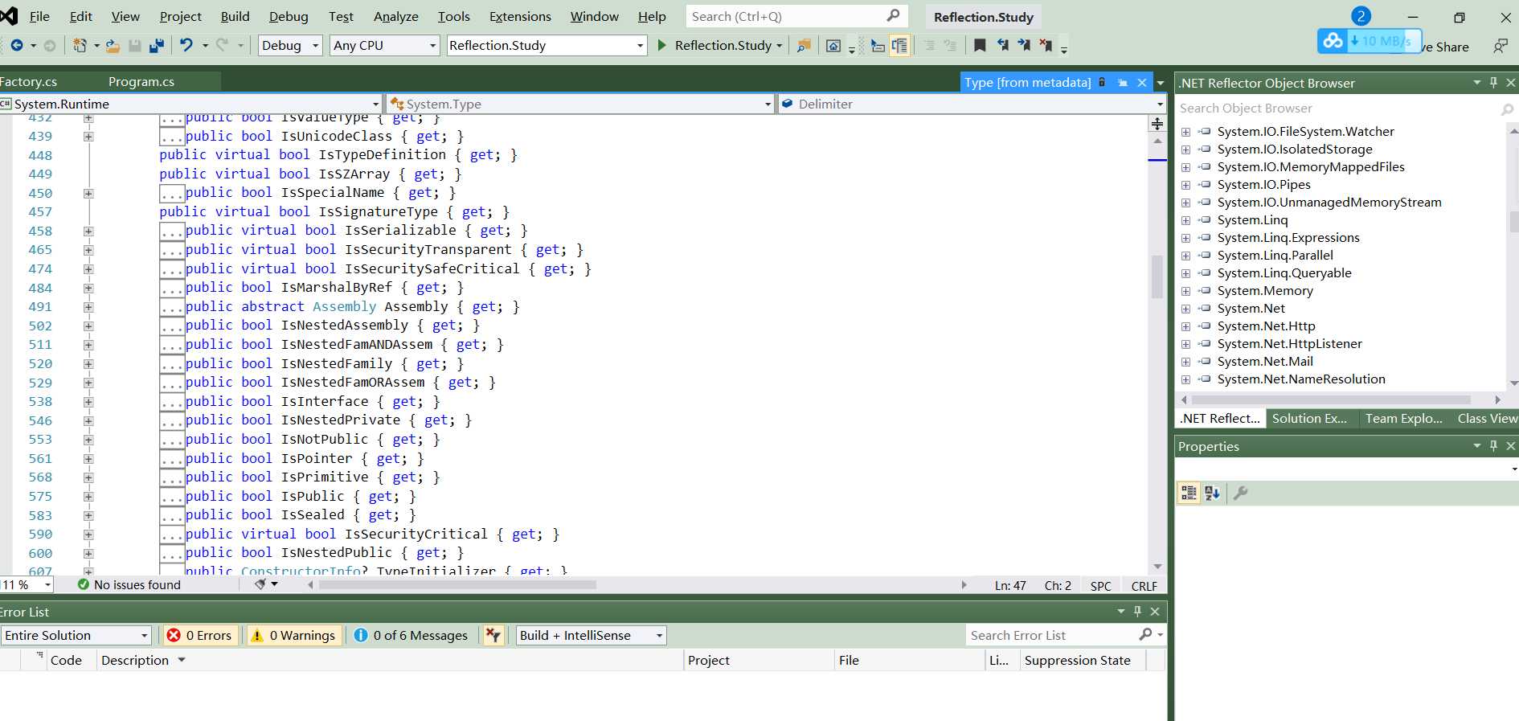Click the Description column header
Screen dimensions: 1519x721
coord(135,660)
